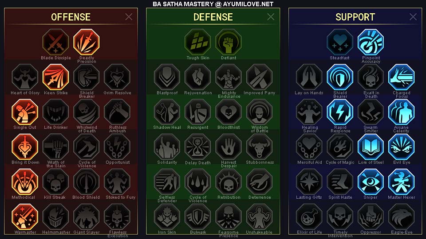This screenshot has width=426, height=239.
Task: Select the Lore of Steel mastery
Action: 371,147
